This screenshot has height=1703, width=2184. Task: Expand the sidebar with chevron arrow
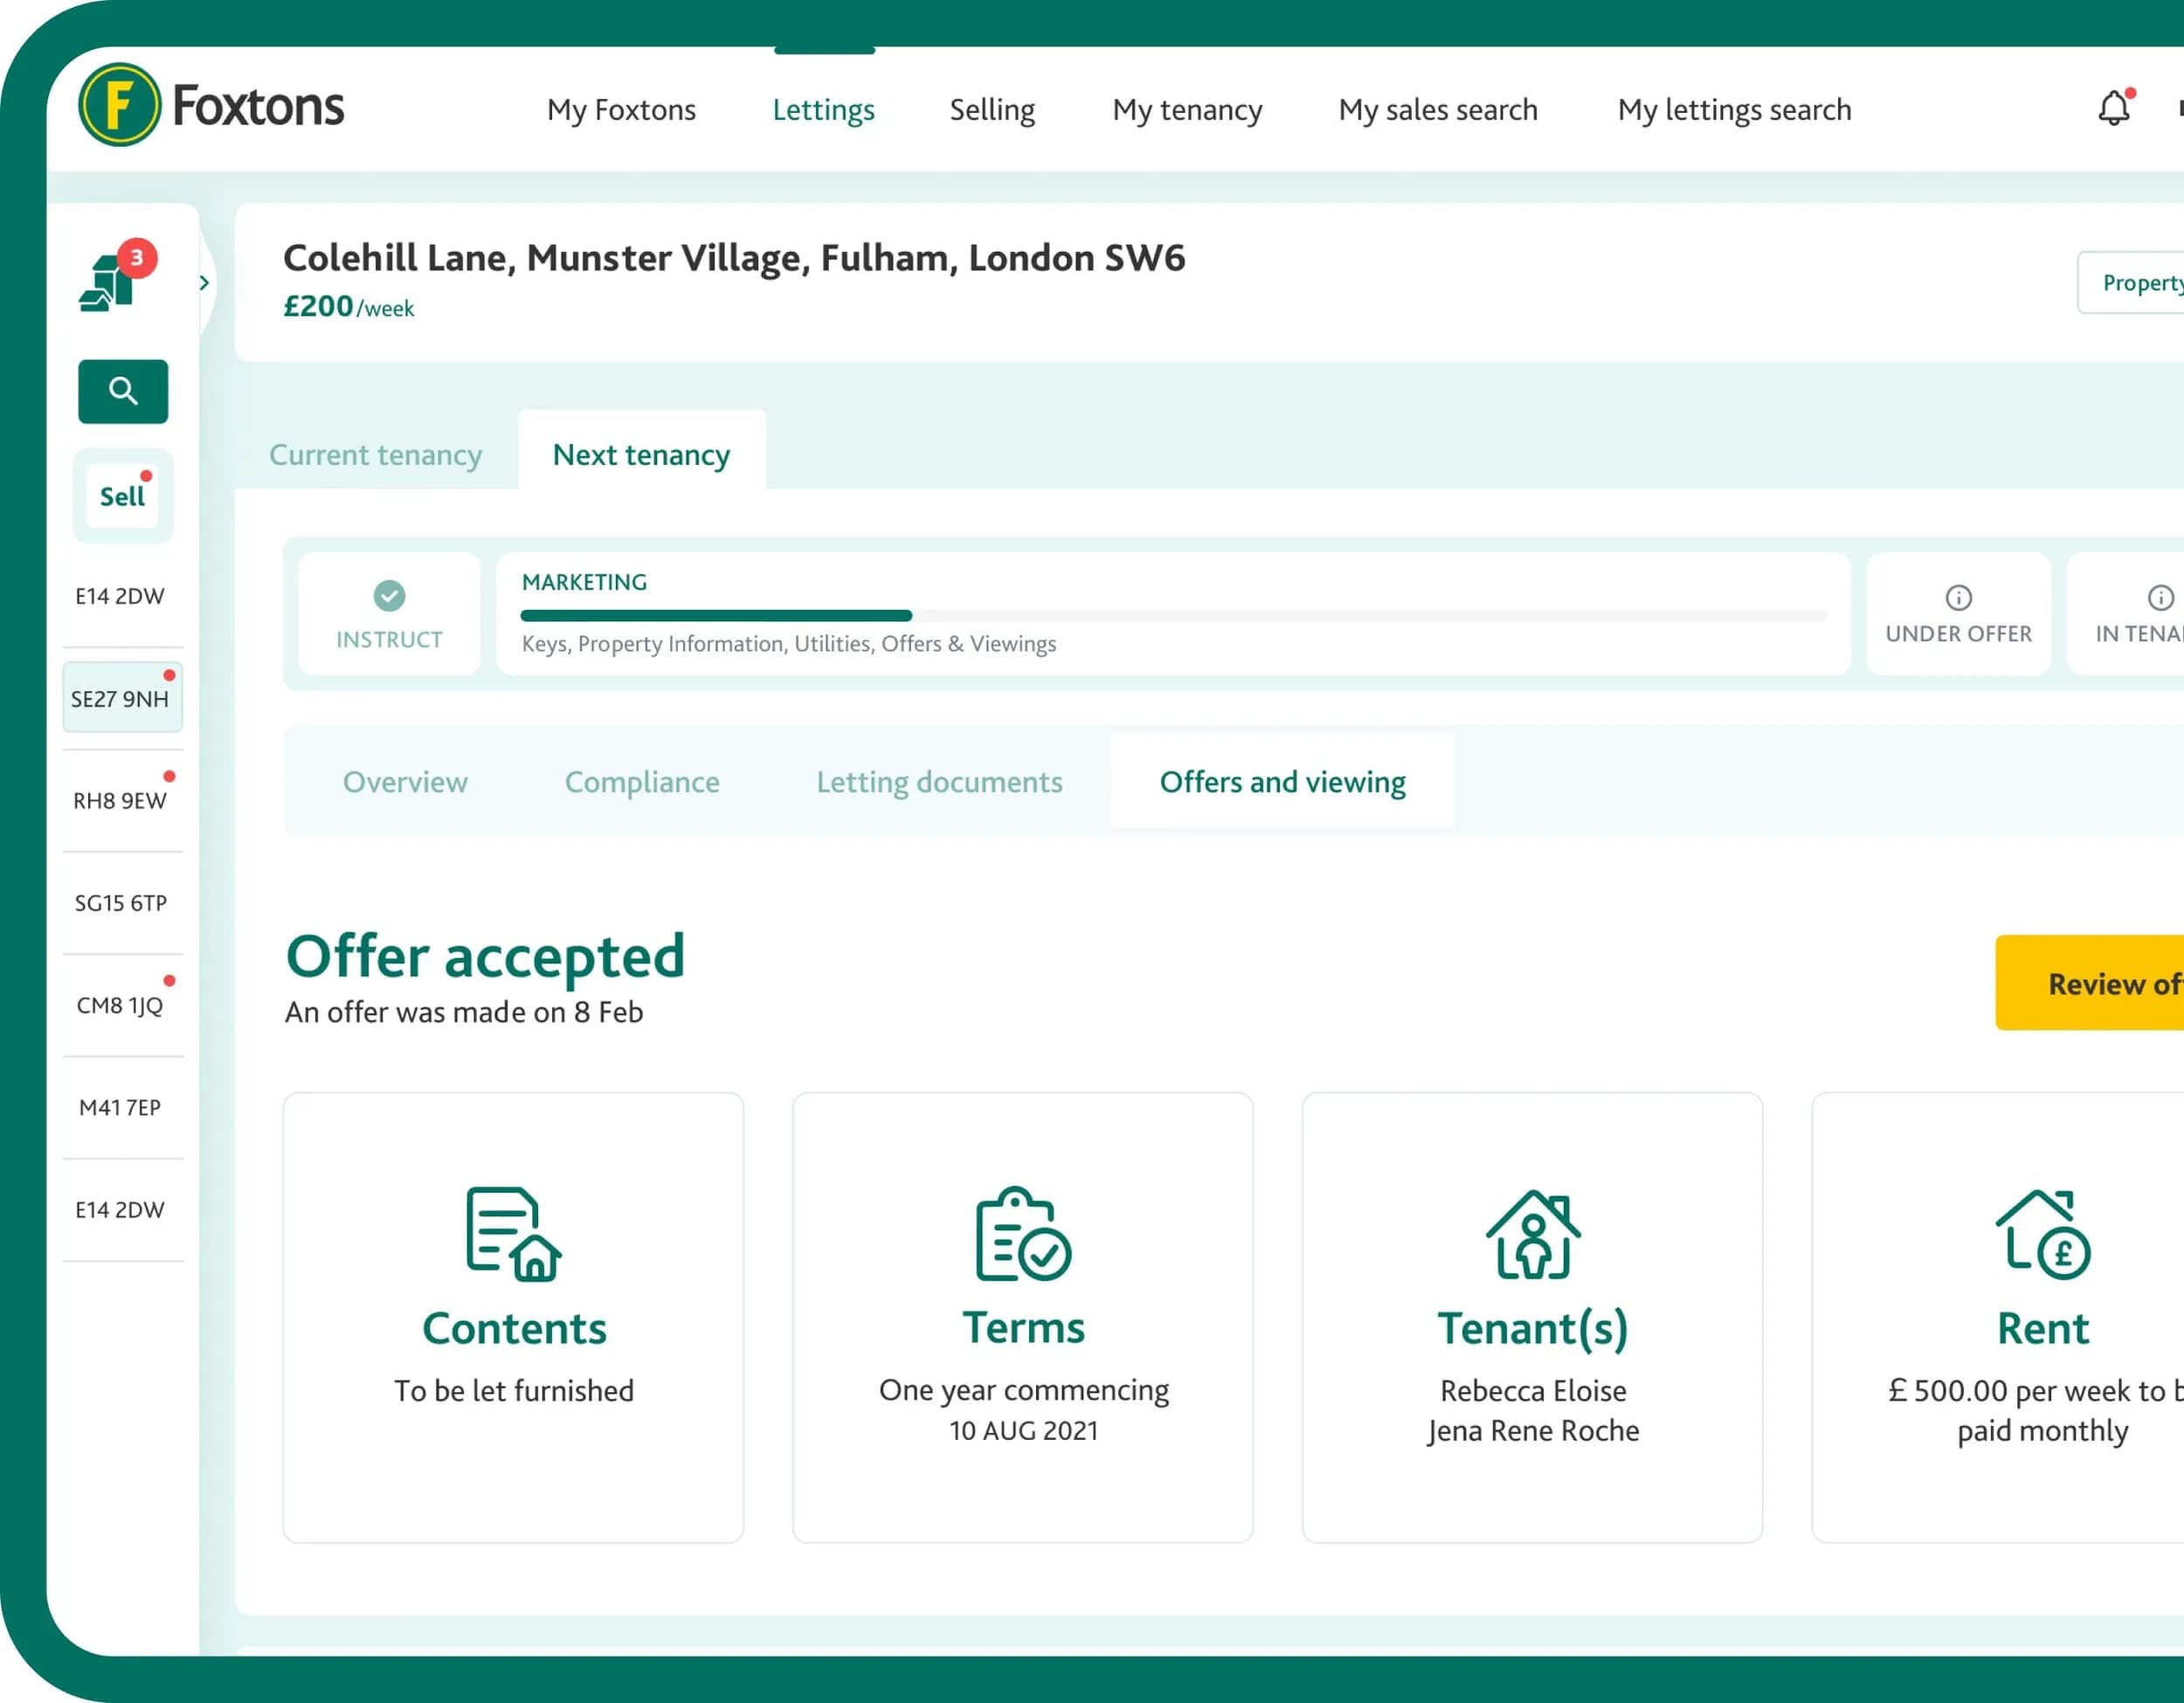tap(204, 283)
